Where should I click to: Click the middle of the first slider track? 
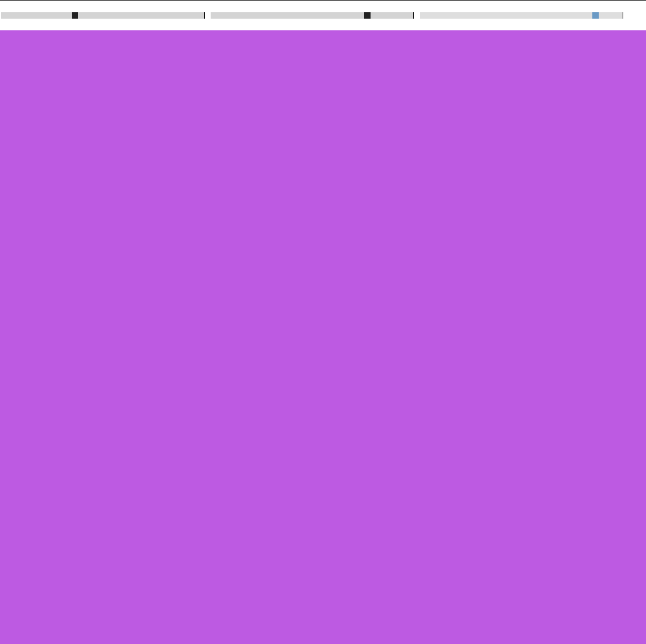(103, 16)
